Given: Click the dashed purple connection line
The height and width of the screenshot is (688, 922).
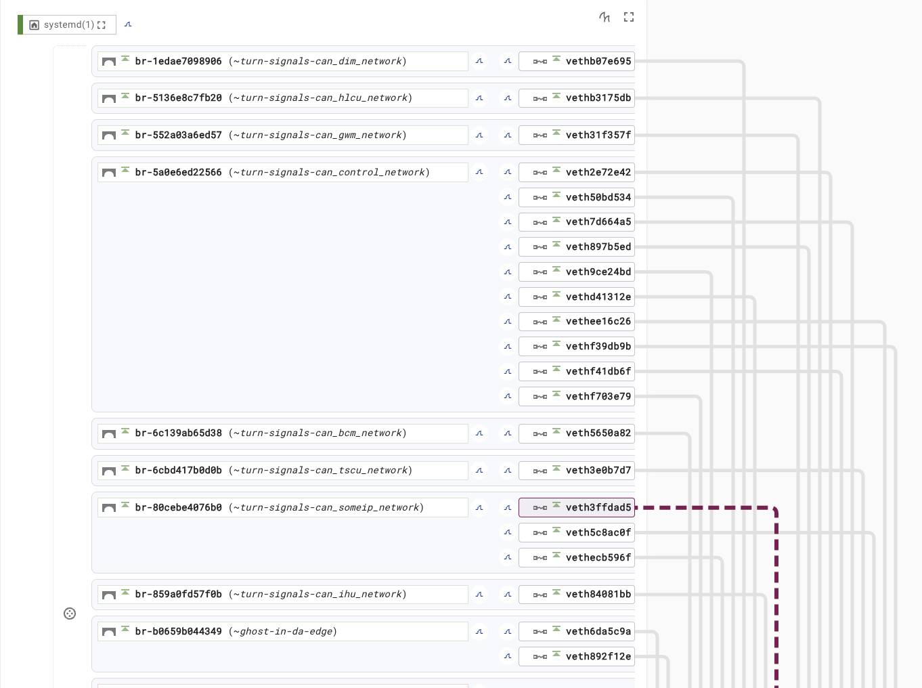Looking at the screenshot, I should pyautogui.click(x=776, y=596).
